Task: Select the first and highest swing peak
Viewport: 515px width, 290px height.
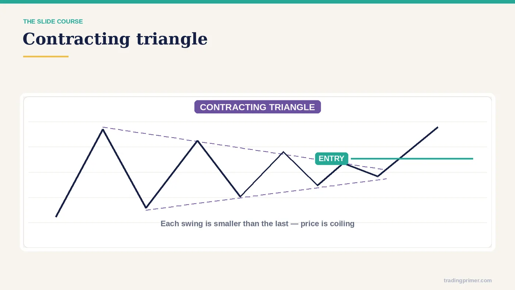Action: [x=103, y=130]
